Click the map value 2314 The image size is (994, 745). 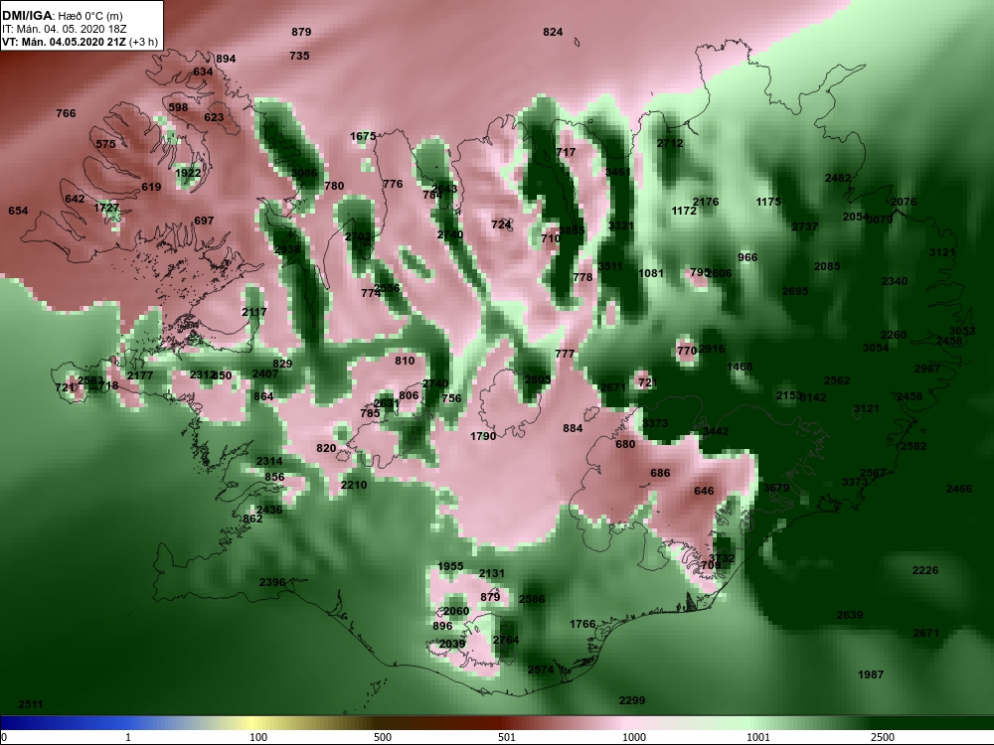tap(269, 461)
